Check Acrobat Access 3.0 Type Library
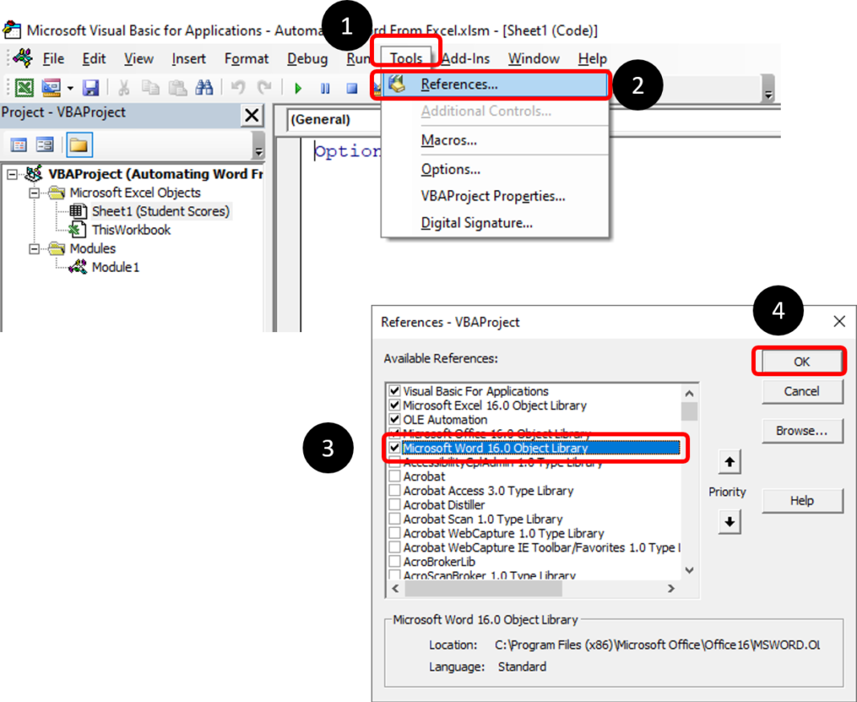Viewport: 857px width, 702px height. tap(395, 490)
